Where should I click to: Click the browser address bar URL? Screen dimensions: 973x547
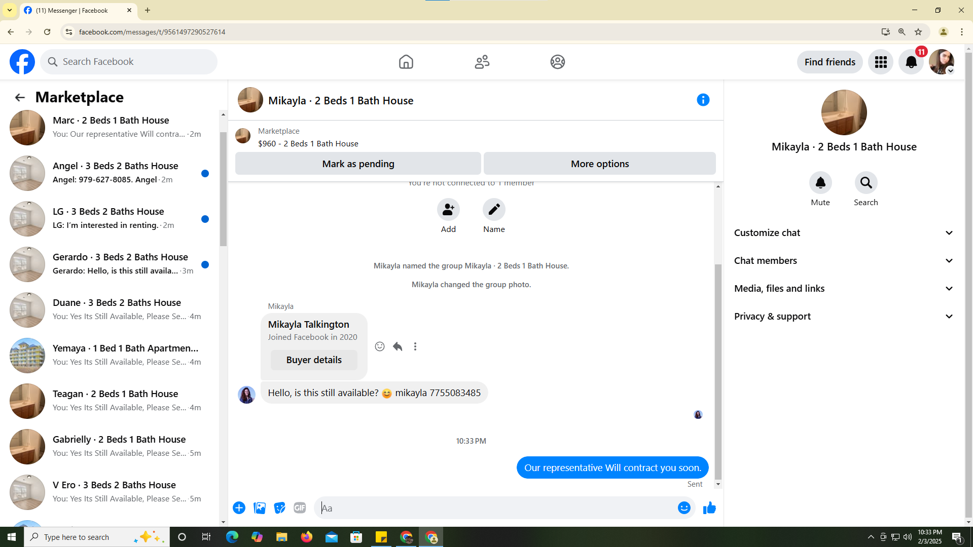(x=152, y=32)
